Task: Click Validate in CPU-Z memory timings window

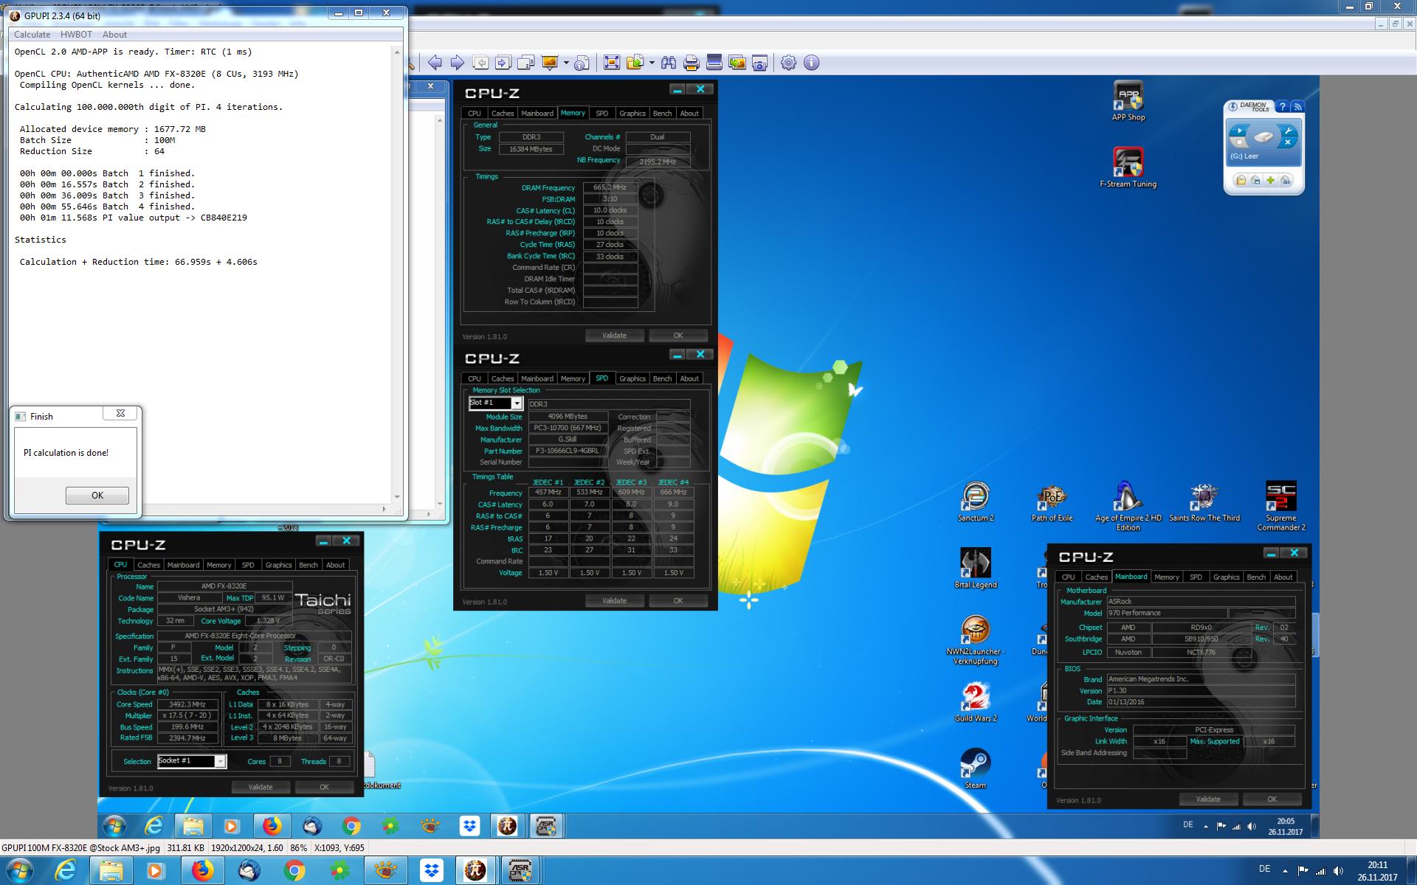Action: point(614,336)
